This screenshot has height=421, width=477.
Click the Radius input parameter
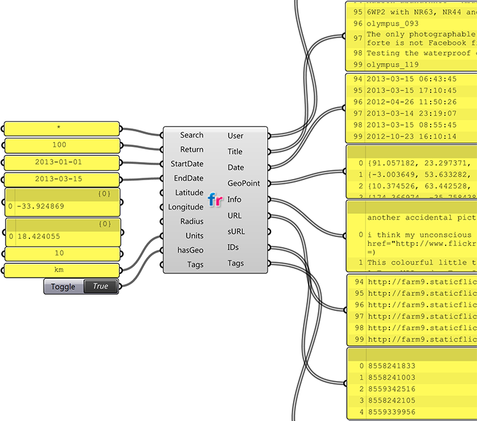click(x=192, y=221)
